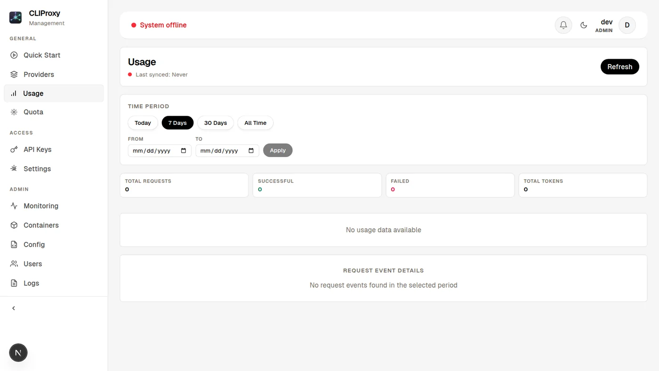Open the Quota page
The height and width of the screenshot is (371, 659).
[54, 112]
